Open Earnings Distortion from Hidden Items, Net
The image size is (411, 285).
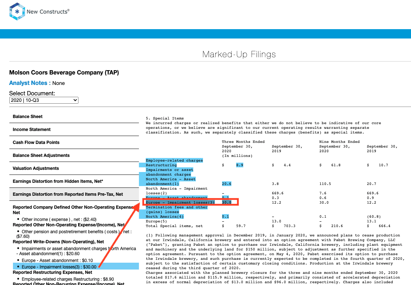74,181
